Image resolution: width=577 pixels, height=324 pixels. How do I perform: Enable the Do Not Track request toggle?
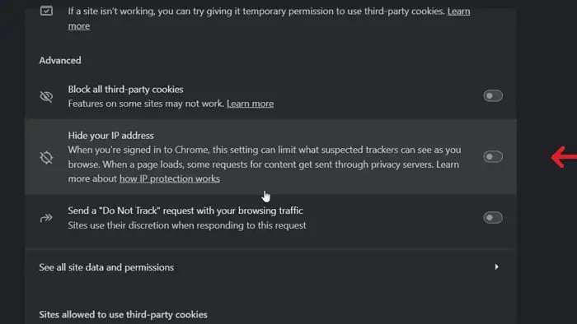pyautogui.click(x=493, y=218)
